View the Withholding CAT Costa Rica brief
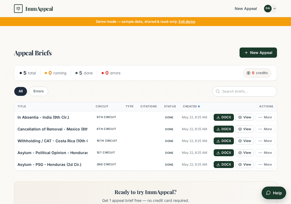291x204 pixels. 245,141
